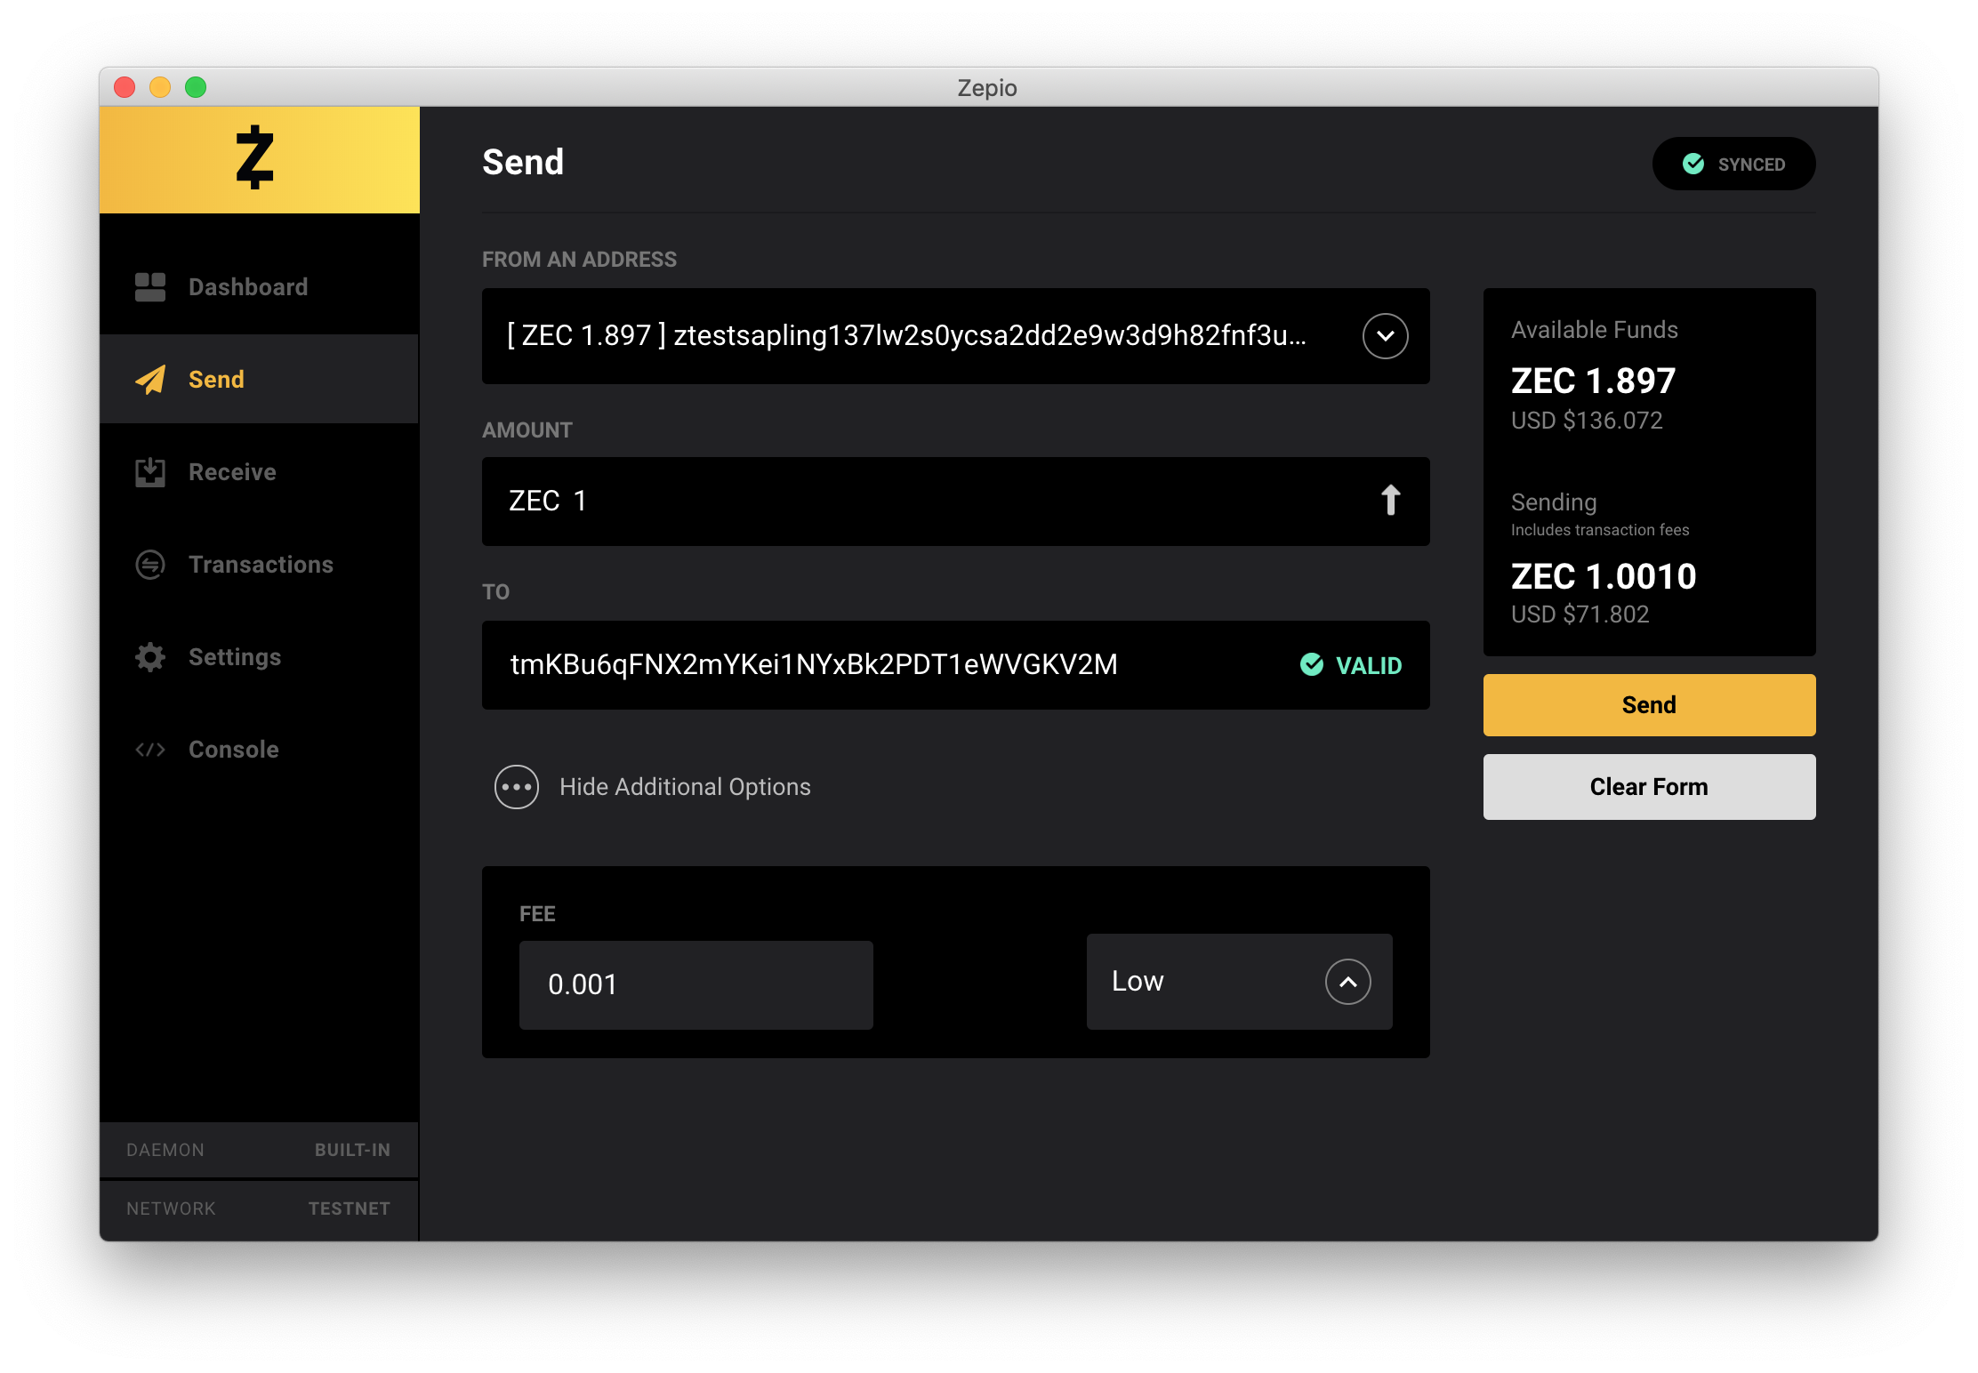1978x1373 pixels.
Task: Open the from-address selector field
Action: tap(907, 336)
